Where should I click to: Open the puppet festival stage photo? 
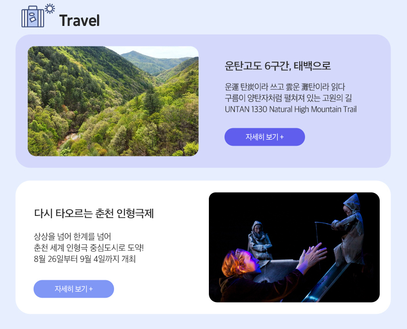[294, 247]
